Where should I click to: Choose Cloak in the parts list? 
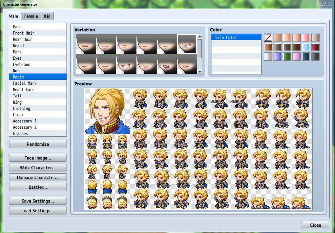pos(38,115)
